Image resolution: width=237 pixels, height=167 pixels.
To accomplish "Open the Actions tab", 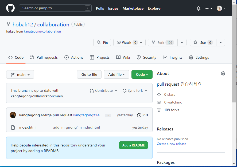I will click(74, 57).
